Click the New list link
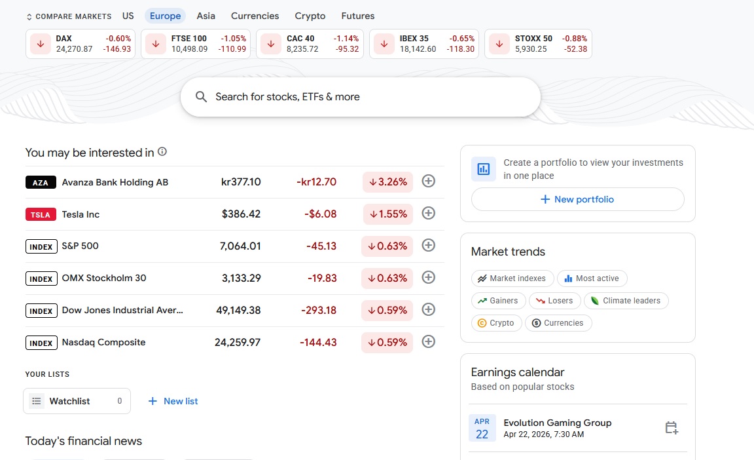754x460 pixels. point(173,401)
